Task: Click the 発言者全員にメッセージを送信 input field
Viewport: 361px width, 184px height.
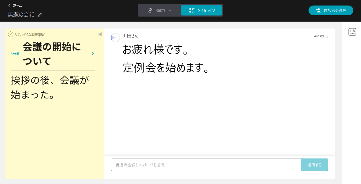Action: coord(206,165)
